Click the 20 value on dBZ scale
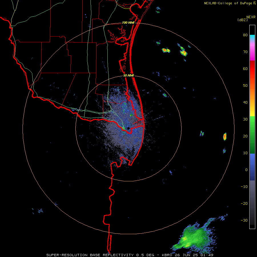Image resolution: width=257 pixels, height=257 pixels. coord(245,136)
